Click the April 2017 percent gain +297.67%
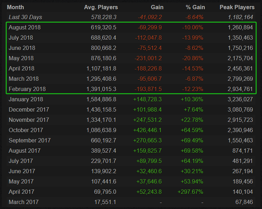 tap(190, 192)
